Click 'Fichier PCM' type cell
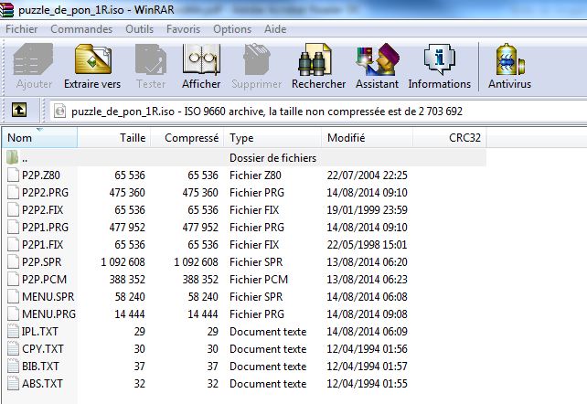The image size is (587, 404). pyautogui.click(x=259, y=280)
